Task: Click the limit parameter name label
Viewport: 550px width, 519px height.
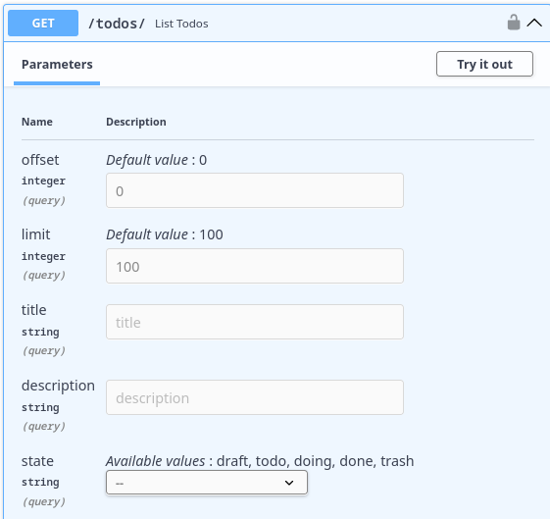Action: pyautogui.click(x=35, y=234)
